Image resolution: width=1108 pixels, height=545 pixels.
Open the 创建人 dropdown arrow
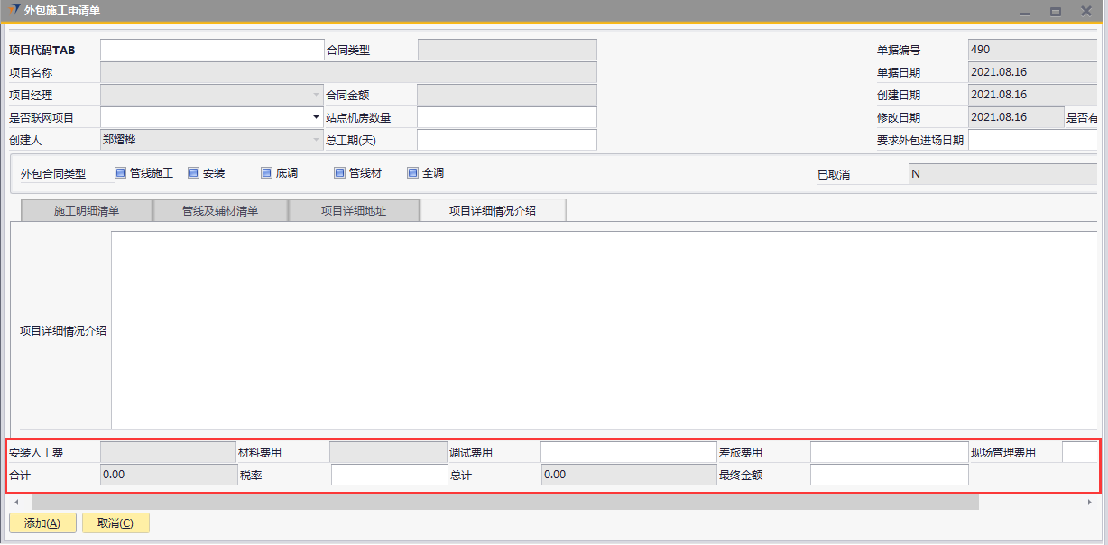point(316,140)
